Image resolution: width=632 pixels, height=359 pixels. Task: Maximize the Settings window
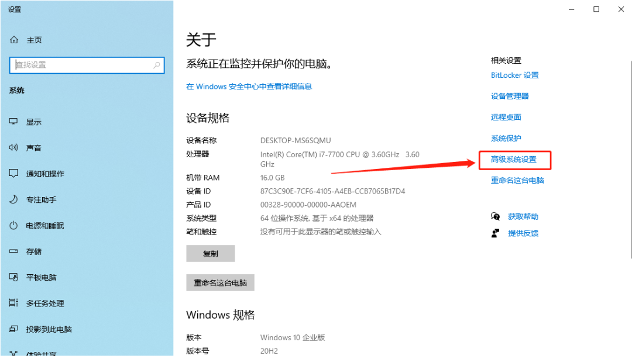click(596, 9)
